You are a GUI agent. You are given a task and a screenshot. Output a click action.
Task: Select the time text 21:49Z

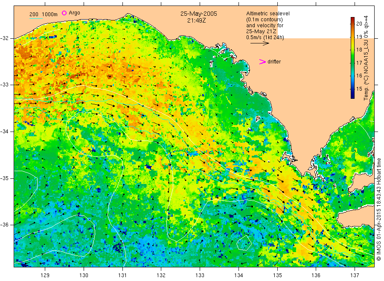tap(196, 21)
